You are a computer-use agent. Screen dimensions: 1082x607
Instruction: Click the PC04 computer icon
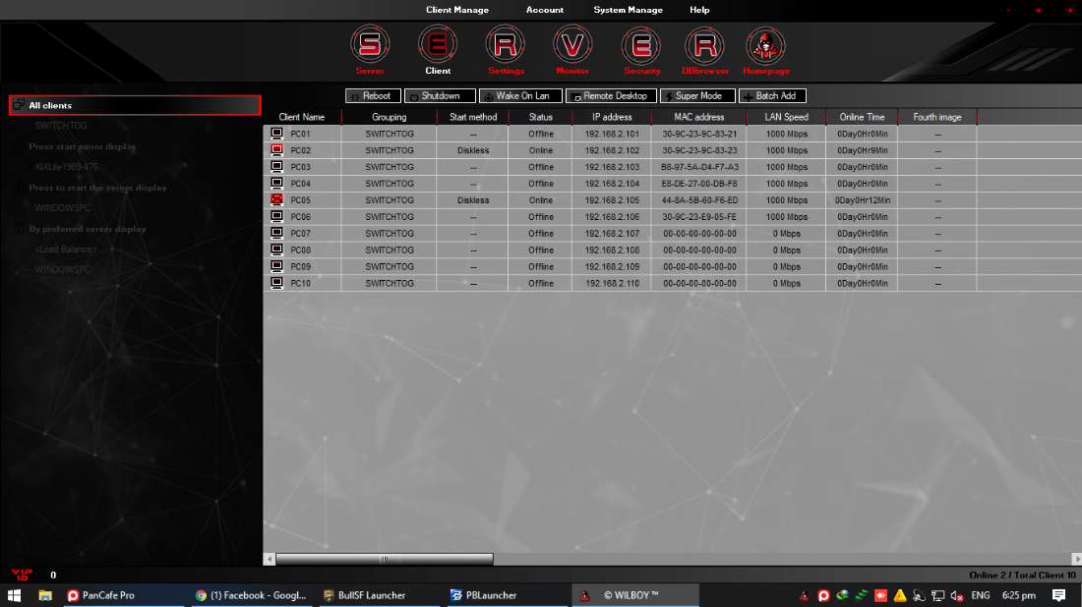tap(276, 183)
